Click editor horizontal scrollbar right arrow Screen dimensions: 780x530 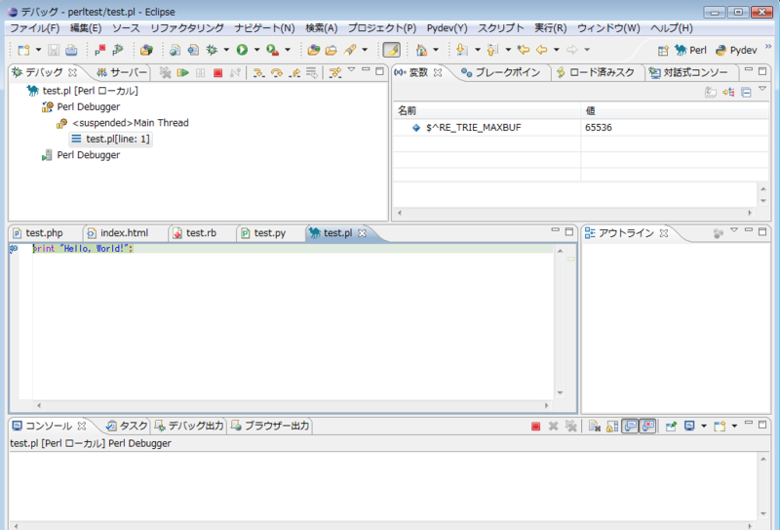tap(546, 405)
